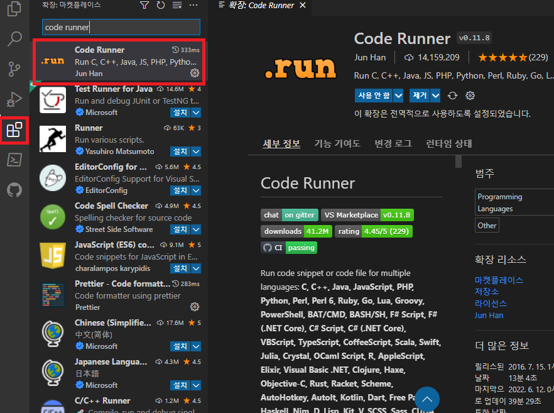Click the CI passing badge
The width and height of the screenshot is (554, 413).
[289, 248]
